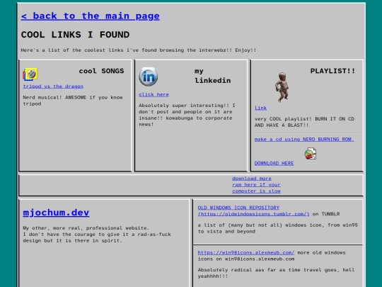Click the 'Absolutely radical aas far as time travel' text
382x287 pixels.
click(x=276, y=273)
